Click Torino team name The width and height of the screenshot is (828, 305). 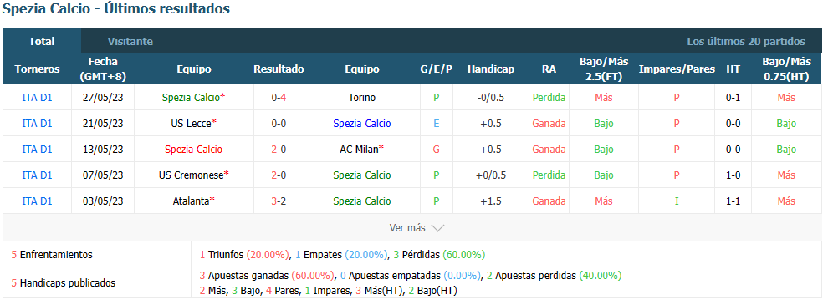point(361,98)
